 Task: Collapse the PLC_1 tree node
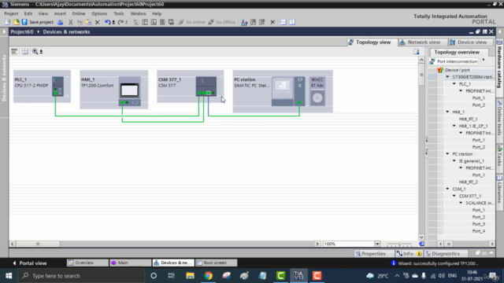pos(454,84)
